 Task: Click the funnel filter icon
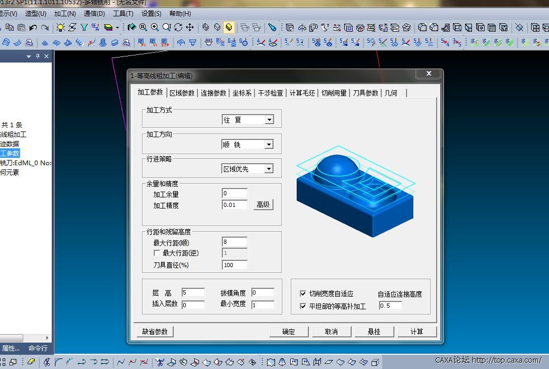[x=83, y=27]
